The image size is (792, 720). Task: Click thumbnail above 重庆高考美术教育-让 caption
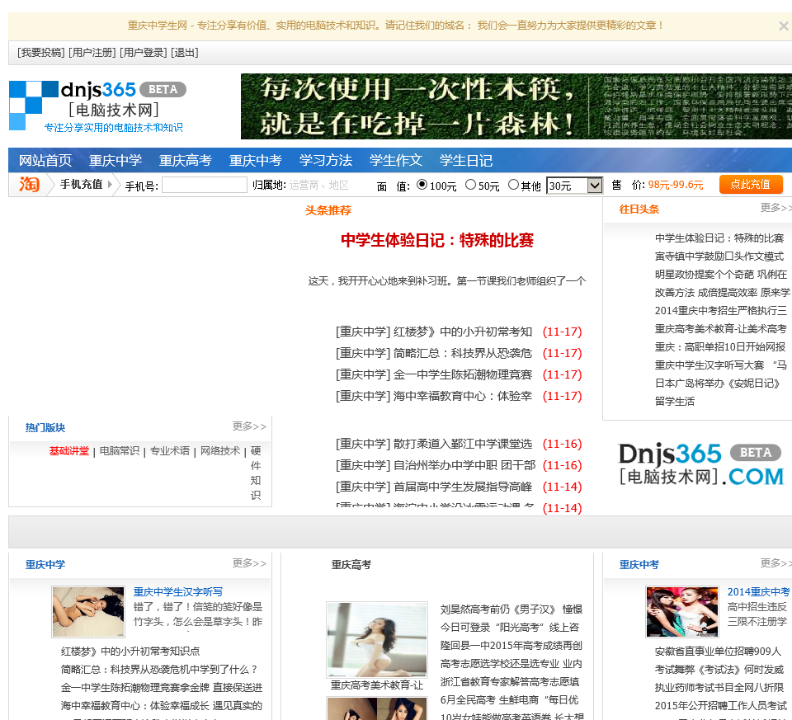click(x=377, y=640)
